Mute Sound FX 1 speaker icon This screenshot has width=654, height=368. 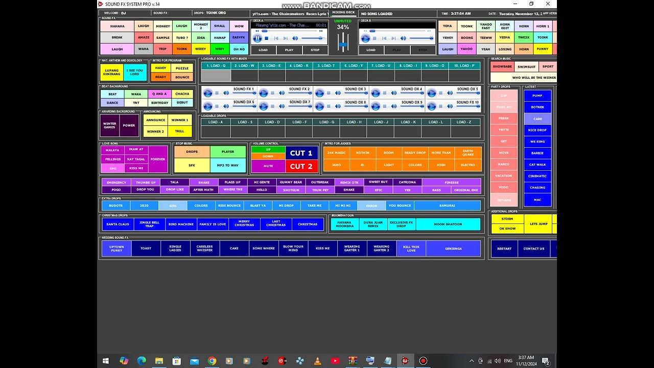click(x=226, y=93)
